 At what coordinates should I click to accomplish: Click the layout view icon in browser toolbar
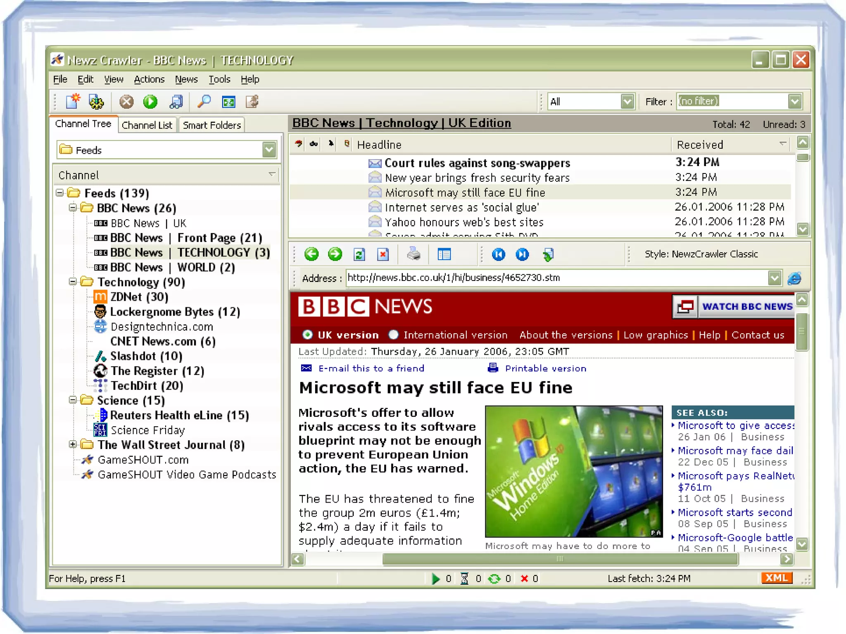pyautogui.click(x=444, y=254)
